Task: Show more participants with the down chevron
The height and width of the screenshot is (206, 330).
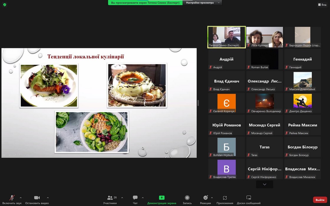Action: (265, 185)
